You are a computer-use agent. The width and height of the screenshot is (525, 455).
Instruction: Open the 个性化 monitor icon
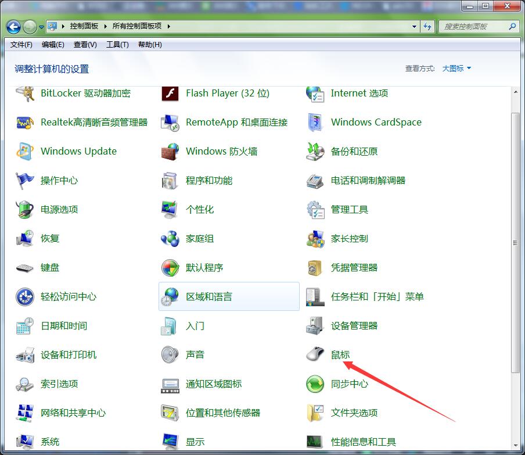(x=170, y=210)
